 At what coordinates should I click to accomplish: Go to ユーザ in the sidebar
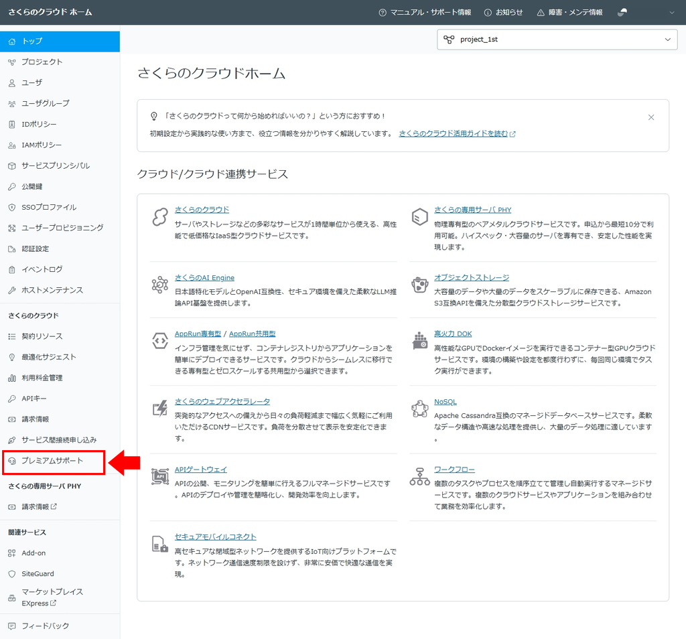pyautogui.click(x=60, y=82)
